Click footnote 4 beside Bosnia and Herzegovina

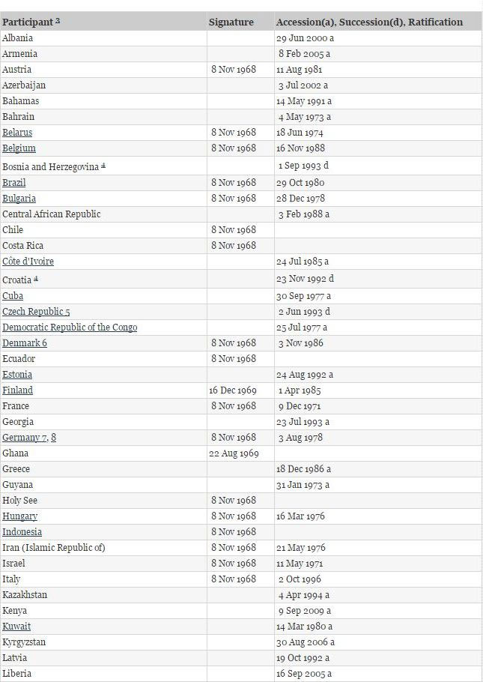103,166
